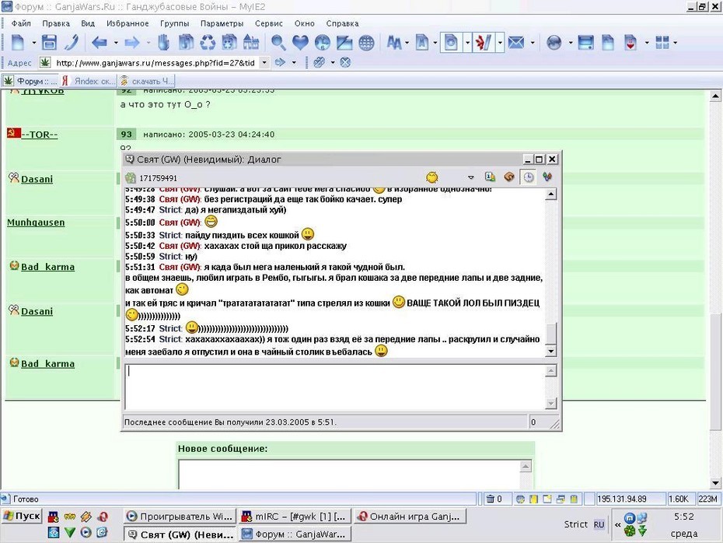Image resolution: width=723 pixels, height=543 pixels.
Task: Click the forum page vertical scrollbar thumb
Action: [715, 371]
